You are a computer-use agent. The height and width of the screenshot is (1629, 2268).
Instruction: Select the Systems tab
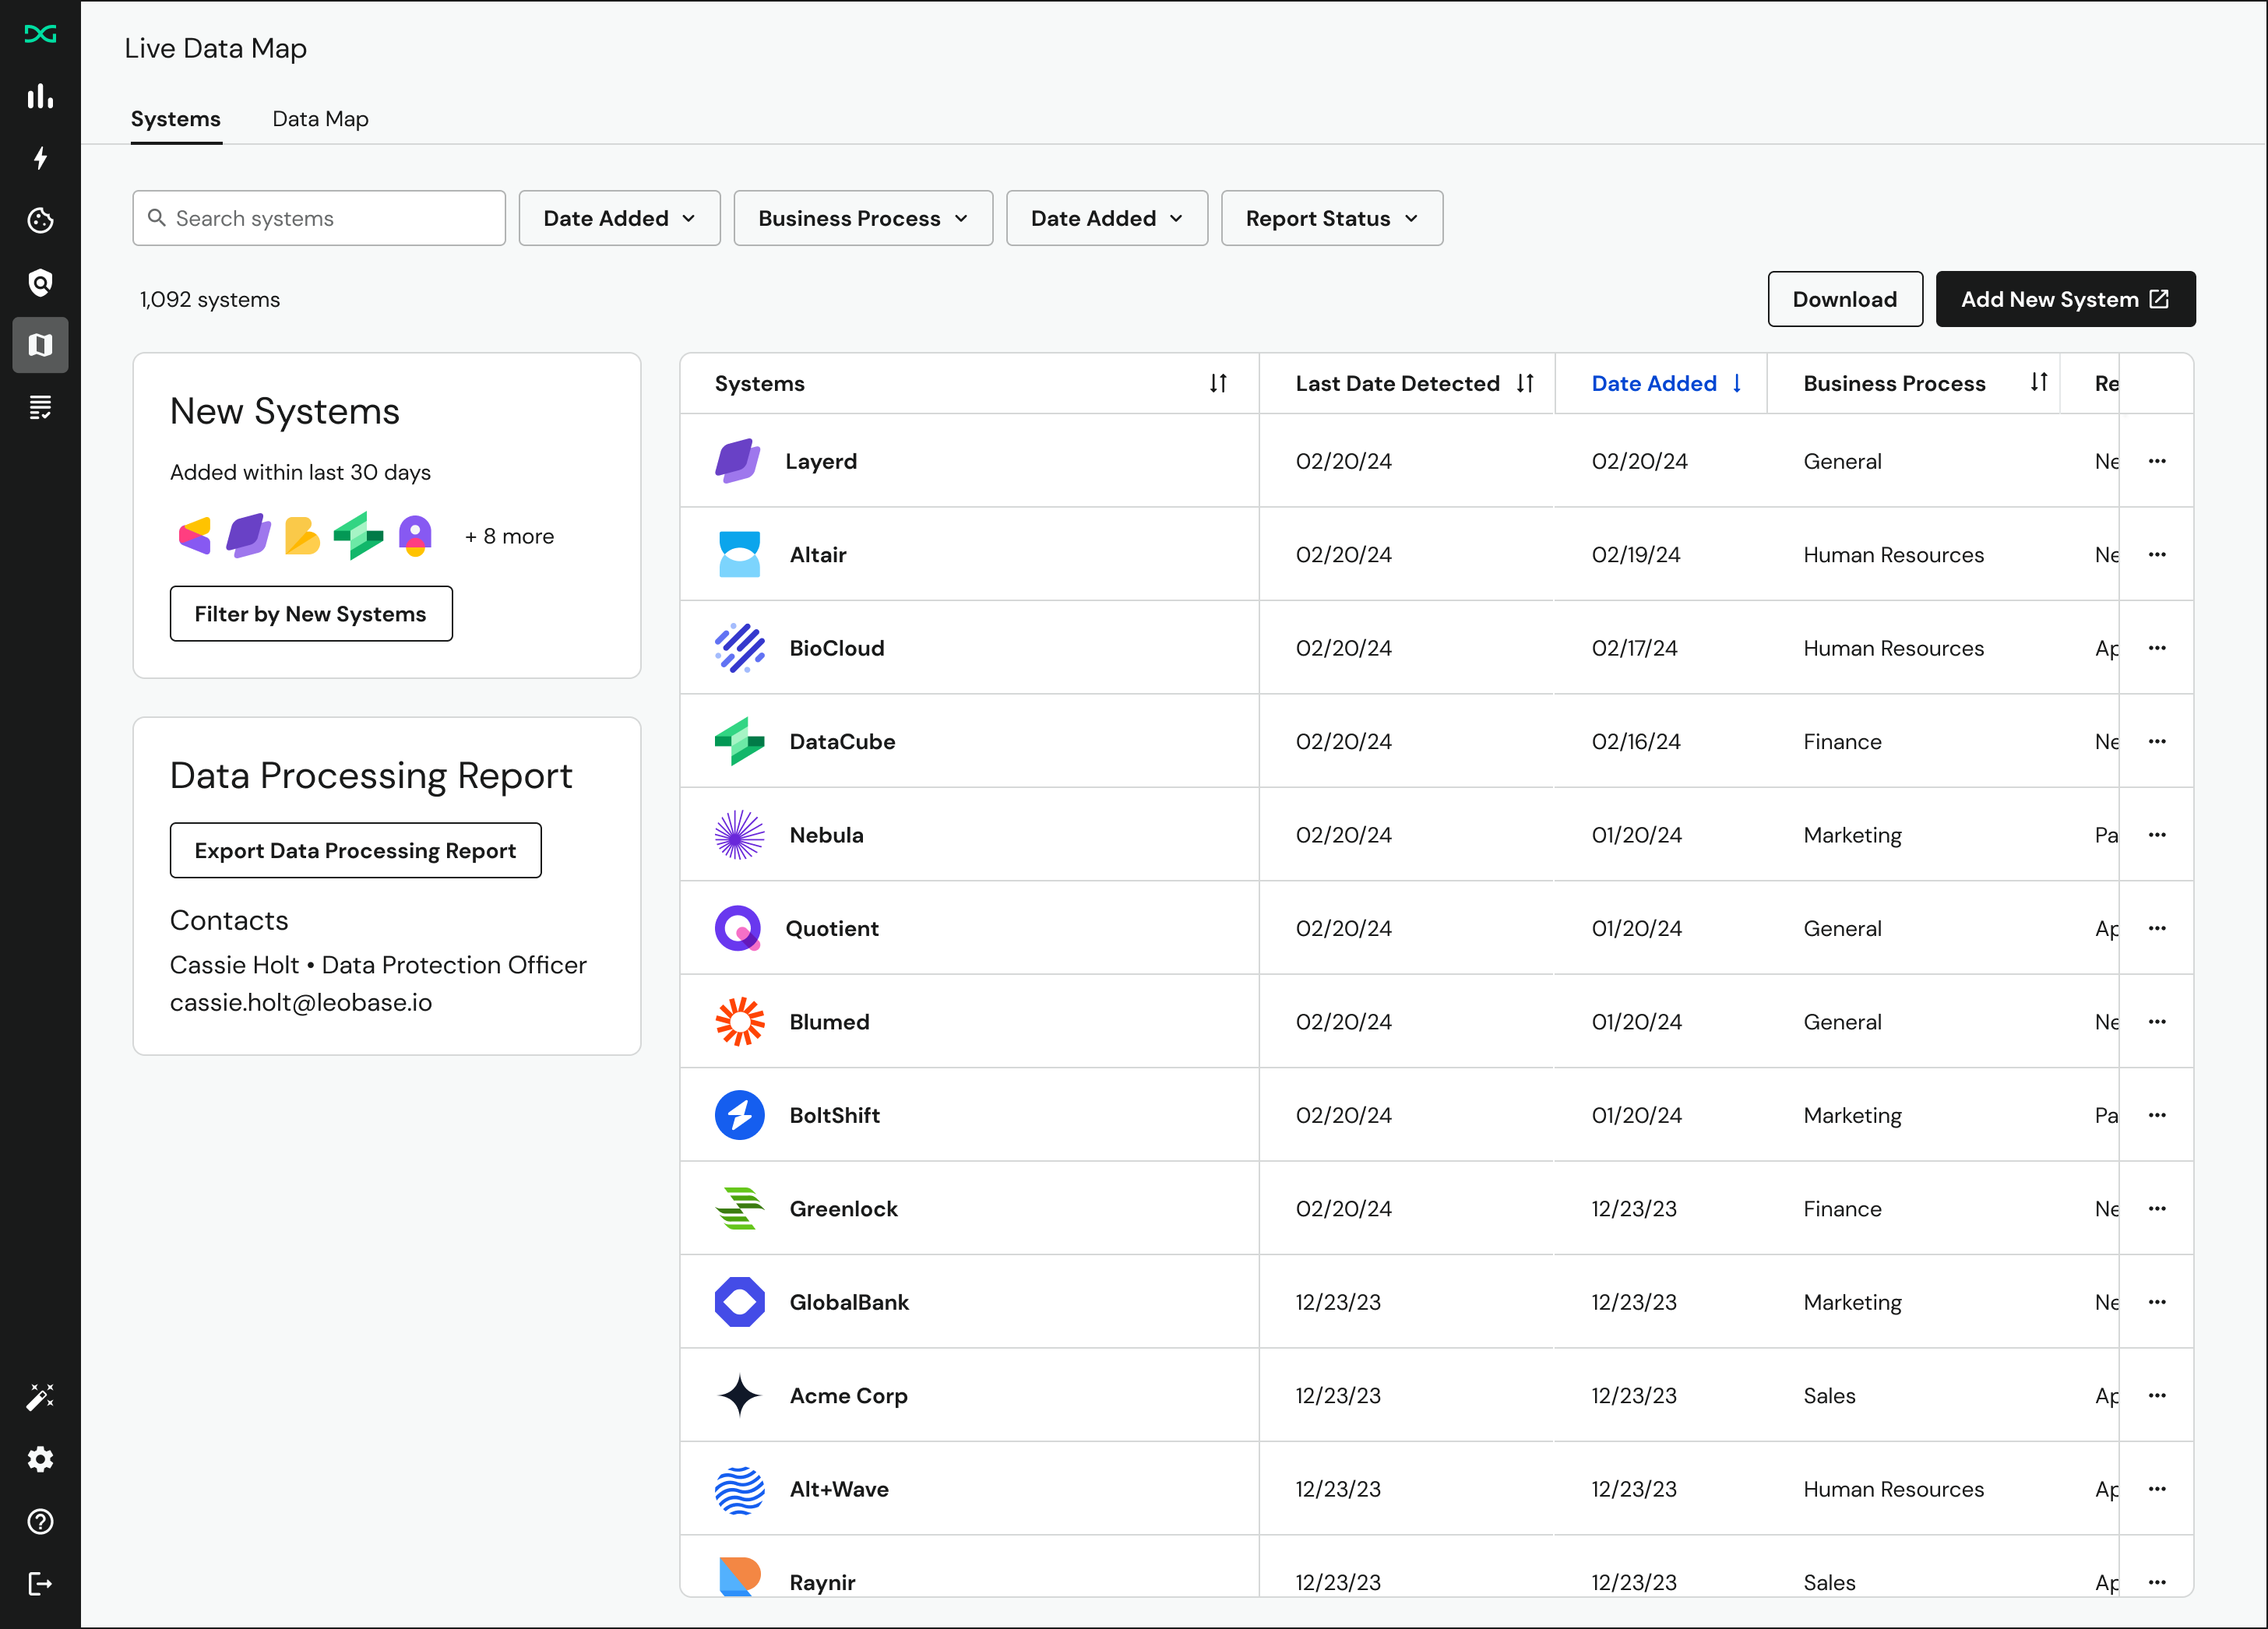click(x=176, y=119)
